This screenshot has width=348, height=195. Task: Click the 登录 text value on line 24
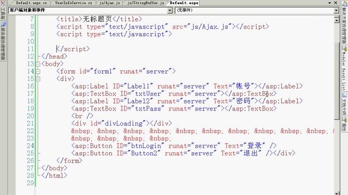254,146
